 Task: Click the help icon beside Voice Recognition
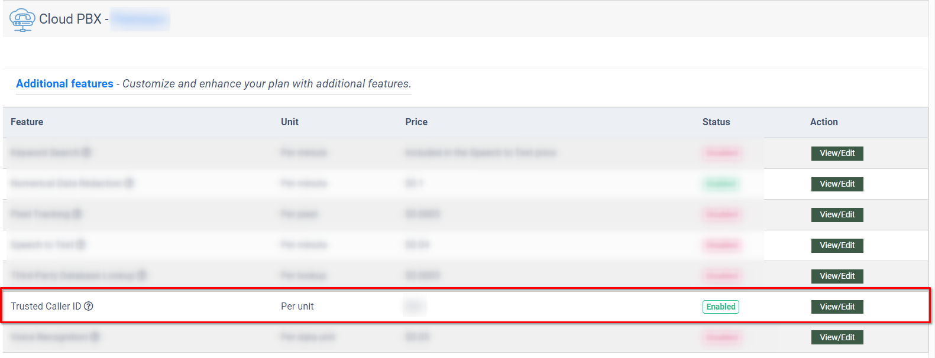[x=95, y=337]
